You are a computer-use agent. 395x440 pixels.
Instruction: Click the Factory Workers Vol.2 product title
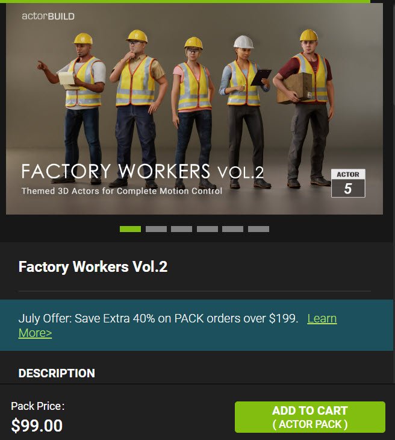click(x=93, y=266)
